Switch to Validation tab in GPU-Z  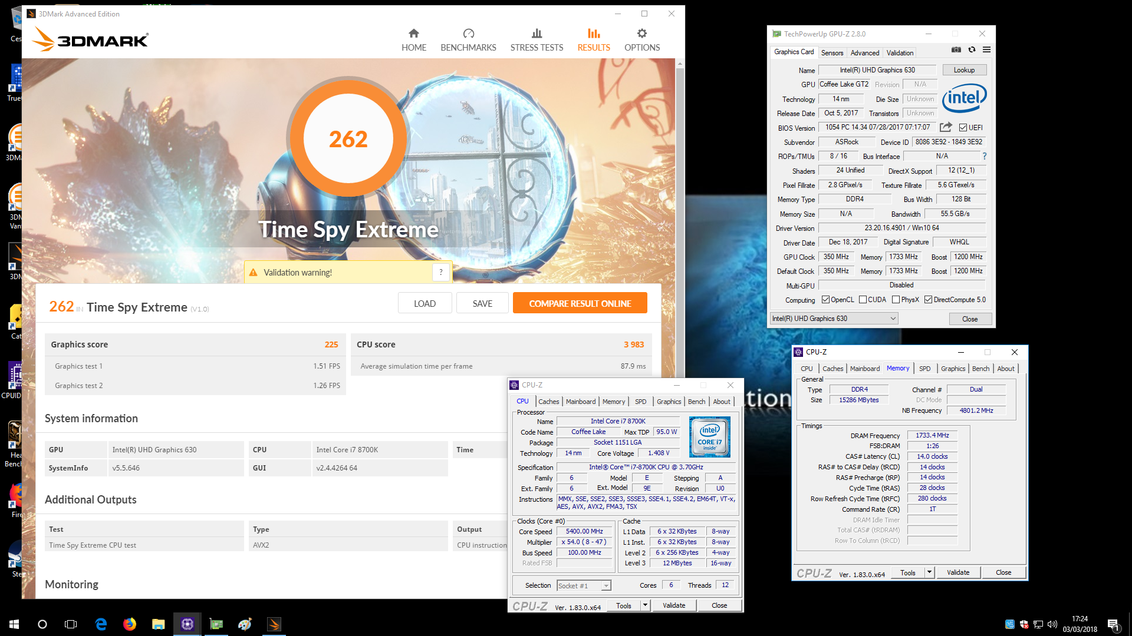(x=900, y=53)
